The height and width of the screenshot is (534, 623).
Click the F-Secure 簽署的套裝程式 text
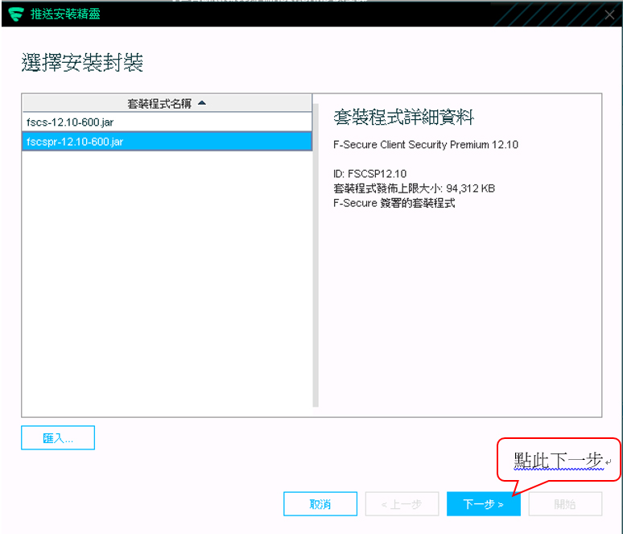[x=394, y=203]
